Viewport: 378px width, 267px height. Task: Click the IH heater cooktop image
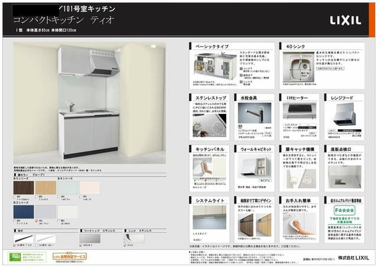point(295,116)
